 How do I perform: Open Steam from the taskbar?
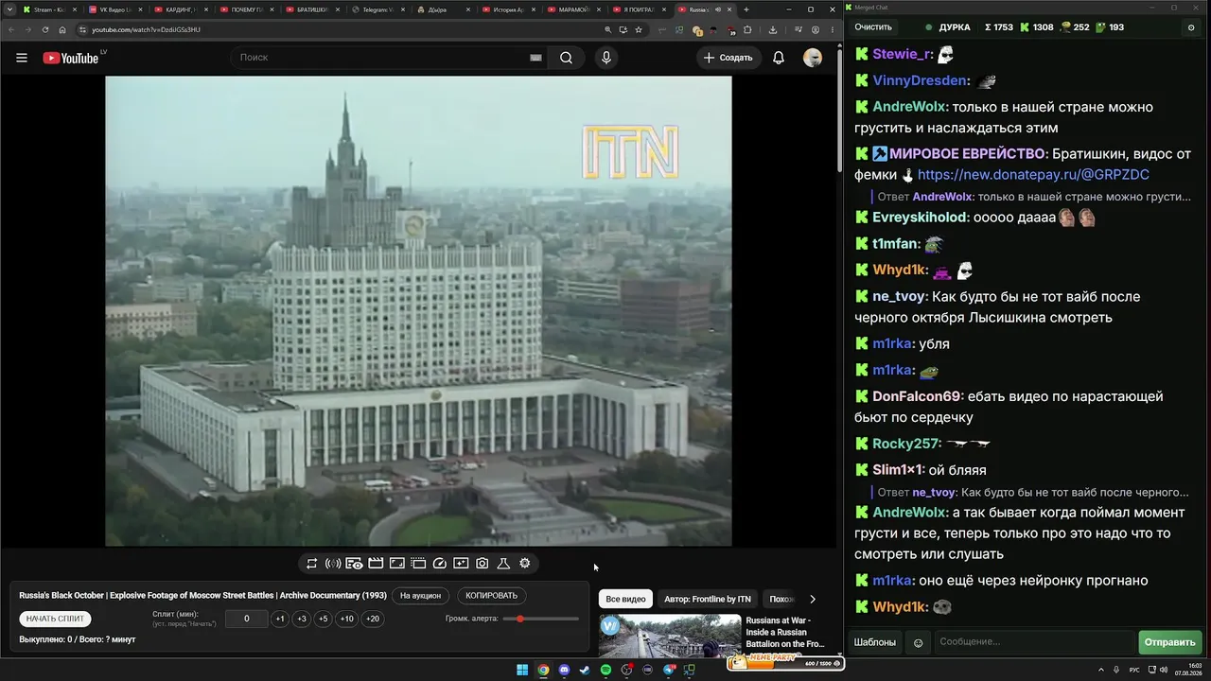click(x=585, y=670)
